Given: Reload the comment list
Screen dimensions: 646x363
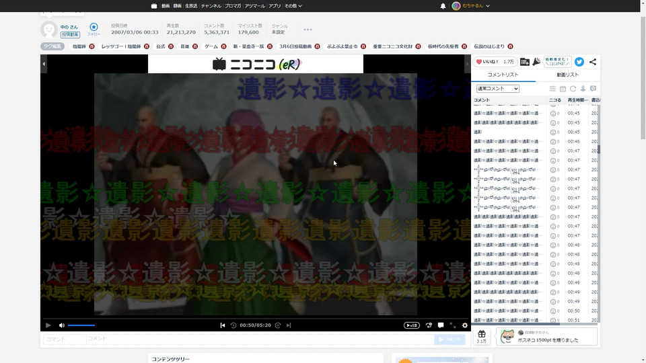Looking at the screenshot, I should 573,89.
